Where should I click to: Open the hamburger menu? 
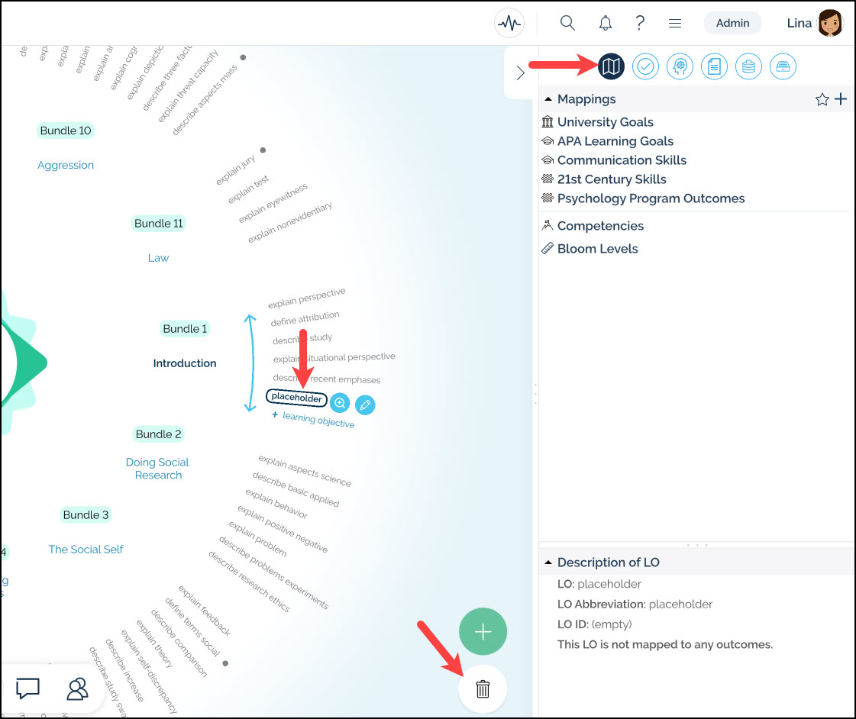pyautogui.click(x=675, y=23)
